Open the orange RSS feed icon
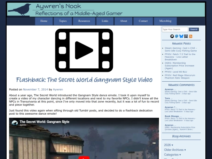Viewport: 212px width, 159px height. [191, 36]
